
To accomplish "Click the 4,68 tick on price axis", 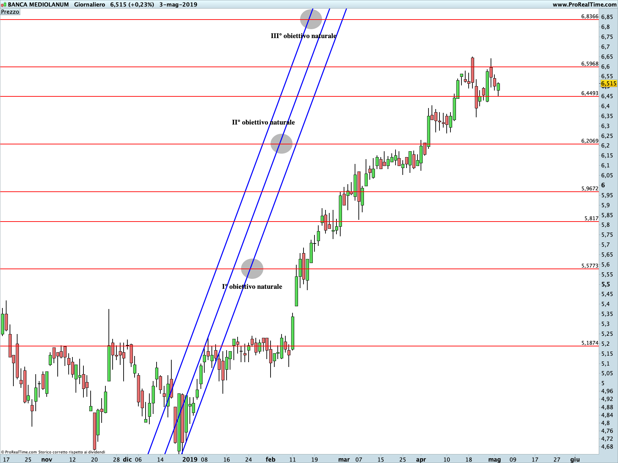I will 607,447.
